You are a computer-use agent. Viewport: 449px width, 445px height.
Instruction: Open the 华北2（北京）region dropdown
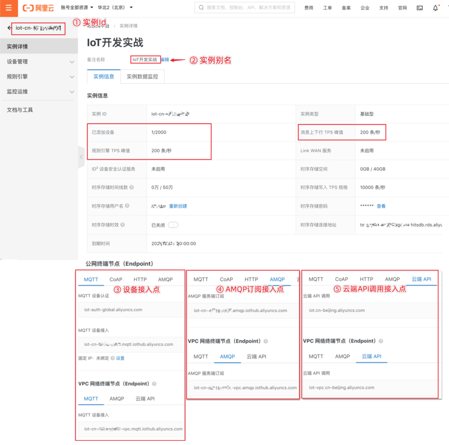tap(115, 7)
